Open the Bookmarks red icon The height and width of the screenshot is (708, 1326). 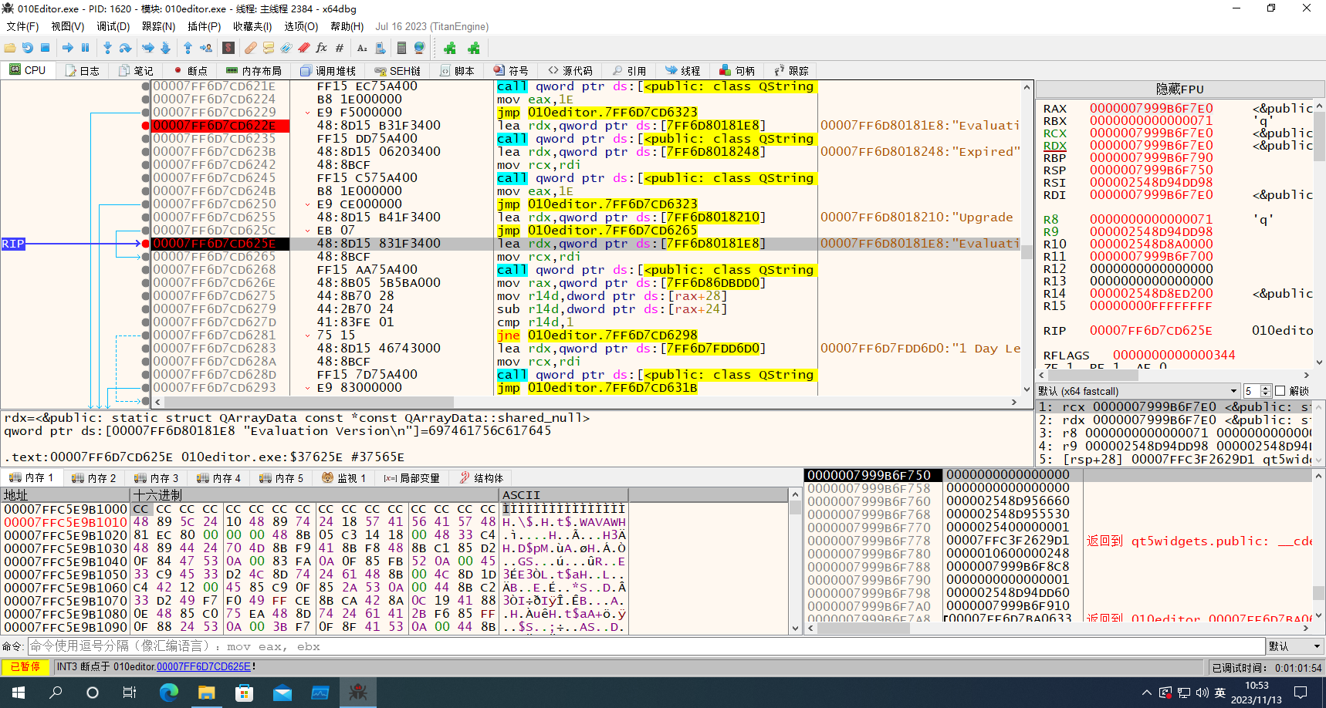click(x=304, y=48)
